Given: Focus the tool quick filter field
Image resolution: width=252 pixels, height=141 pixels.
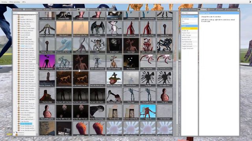Looking at the screenshot, I should [189, 13].
